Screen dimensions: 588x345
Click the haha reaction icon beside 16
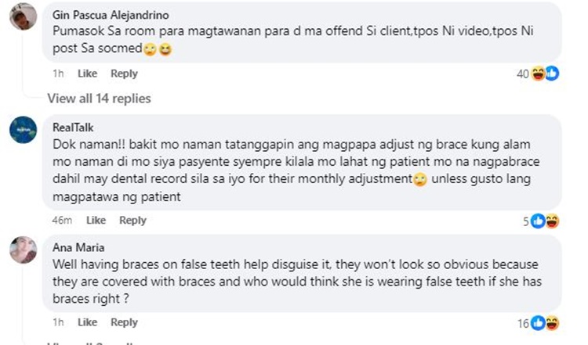coord(552,323)
